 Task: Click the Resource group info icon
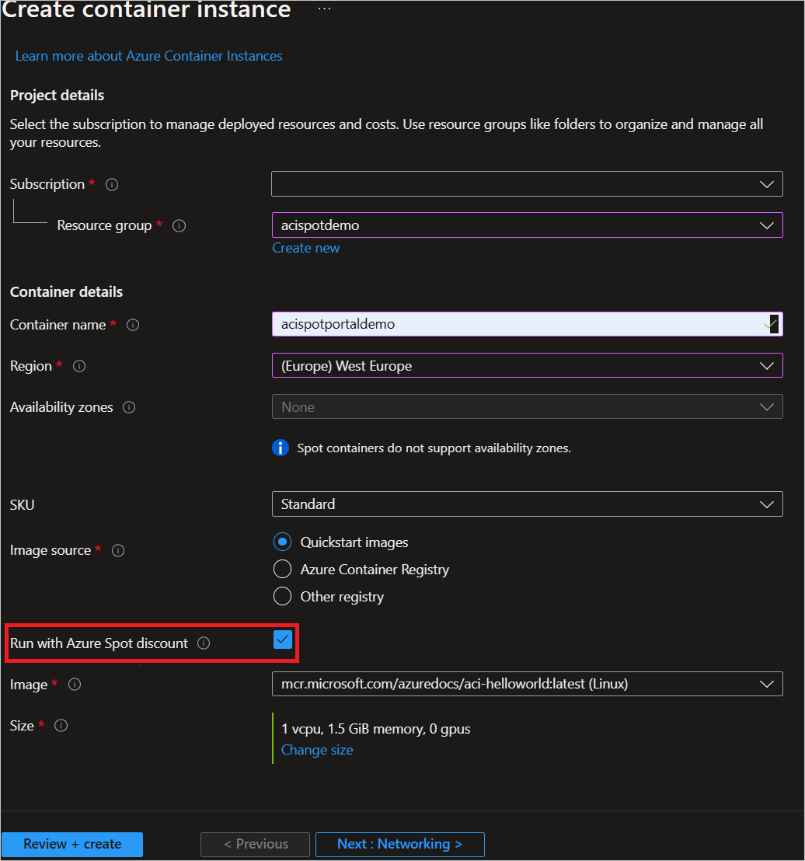(179, 225)
